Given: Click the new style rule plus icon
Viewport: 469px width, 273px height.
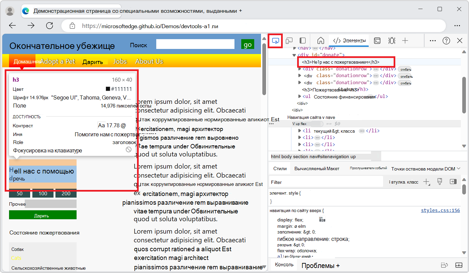Looking at the screenshot, I should point(426,182).
